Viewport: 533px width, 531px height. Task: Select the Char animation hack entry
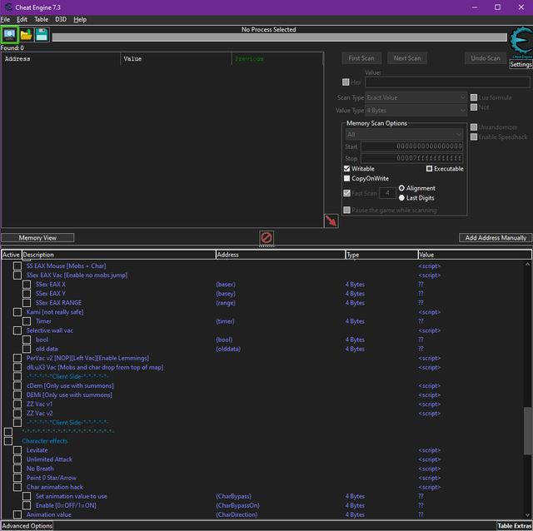(x=55, y=487)
